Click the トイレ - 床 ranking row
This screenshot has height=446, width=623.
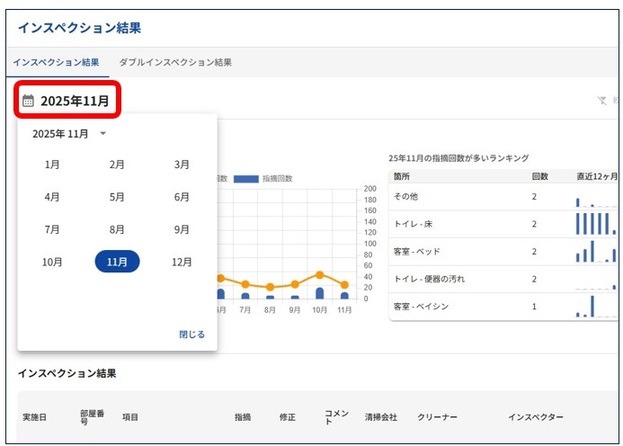[458, 224]
